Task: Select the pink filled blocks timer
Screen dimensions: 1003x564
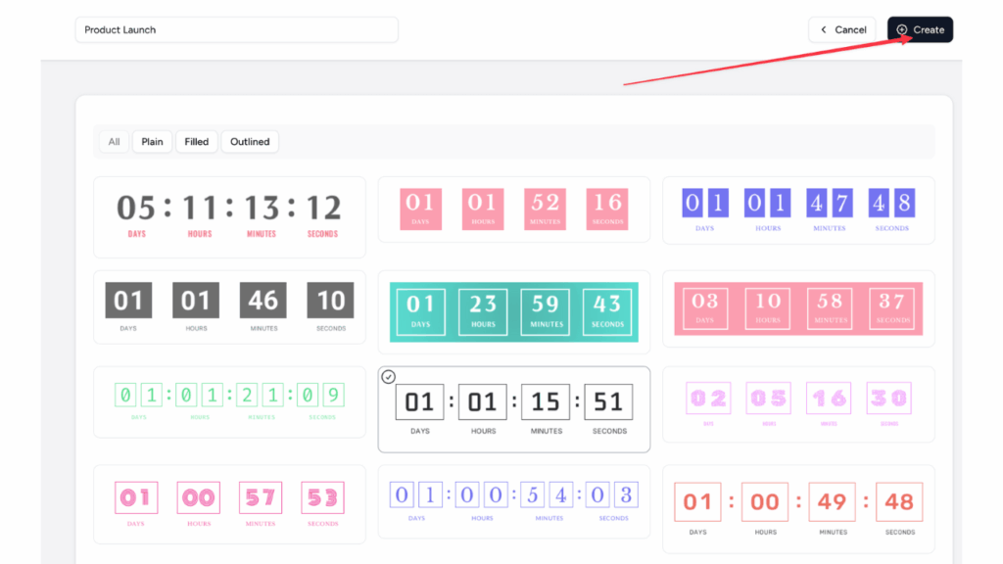Action: pos(514,211)
